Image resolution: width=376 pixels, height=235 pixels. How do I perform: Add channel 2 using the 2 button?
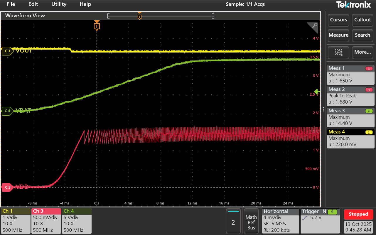point(233,221)
